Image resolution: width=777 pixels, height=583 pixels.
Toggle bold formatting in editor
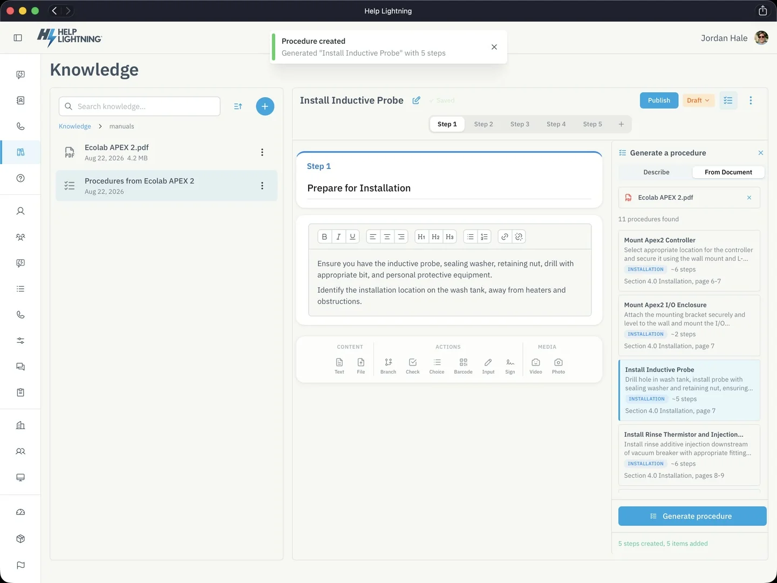pyautogui.click(x=324, y=236)
